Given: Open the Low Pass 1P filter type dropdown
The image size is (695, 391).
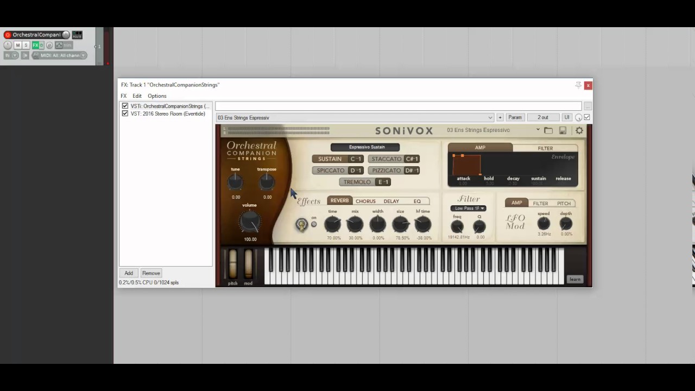Looking at the screenshot, I should point(468,208).
